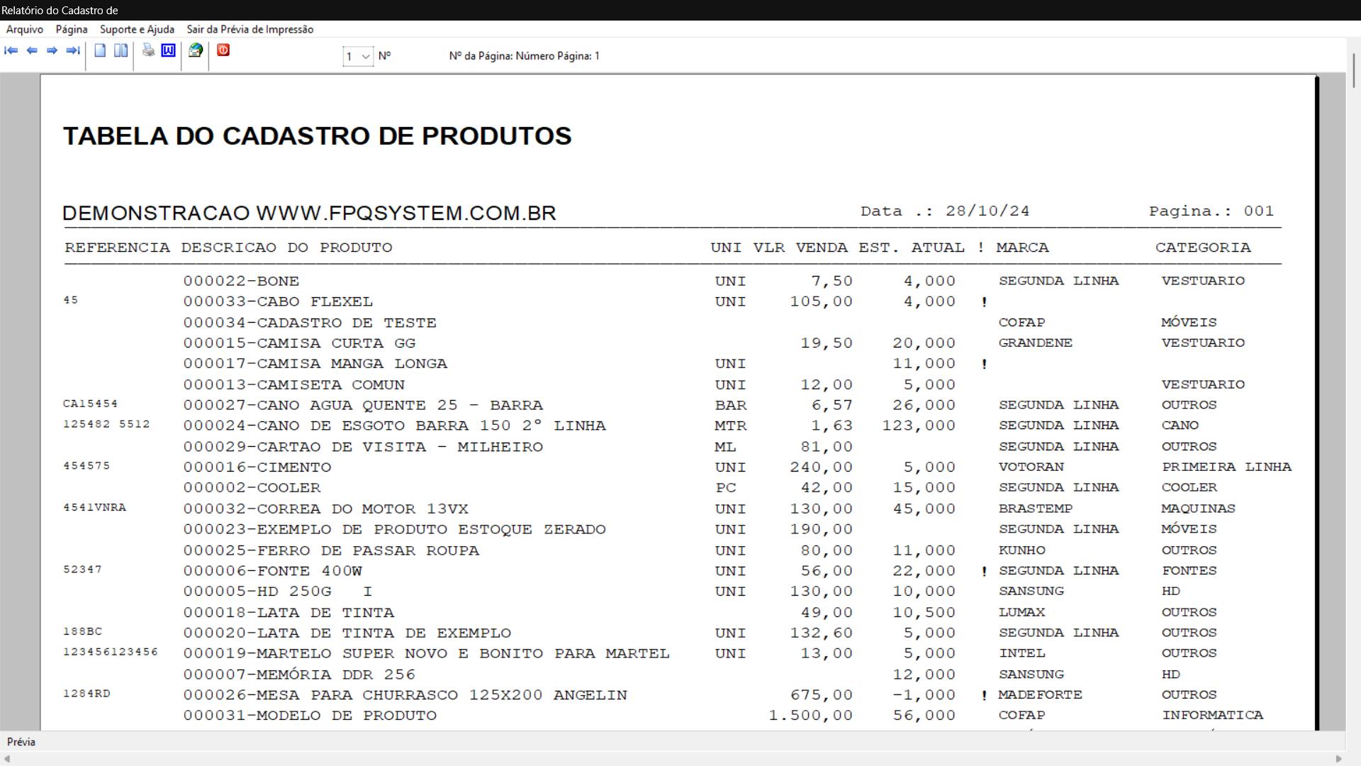Jump to the last page arrow
This screenshot has height=766, width=1361.
[x=72, y=50]
